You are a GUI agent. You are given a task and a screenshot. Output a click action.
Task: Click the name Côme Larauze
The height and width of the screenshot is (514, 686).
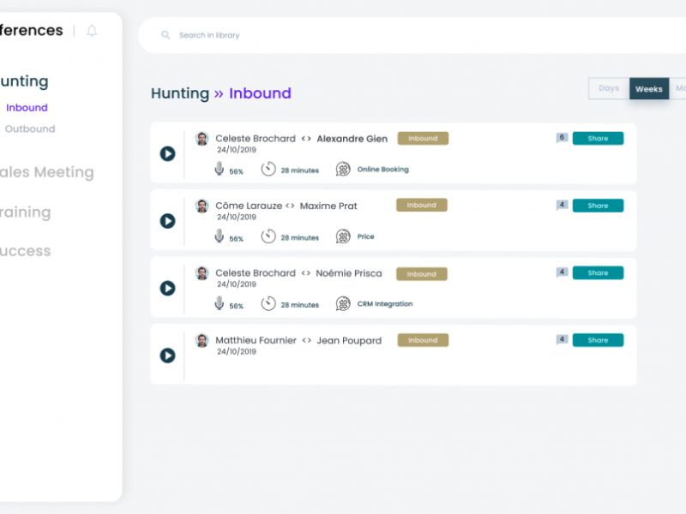(x=249, y=206)
